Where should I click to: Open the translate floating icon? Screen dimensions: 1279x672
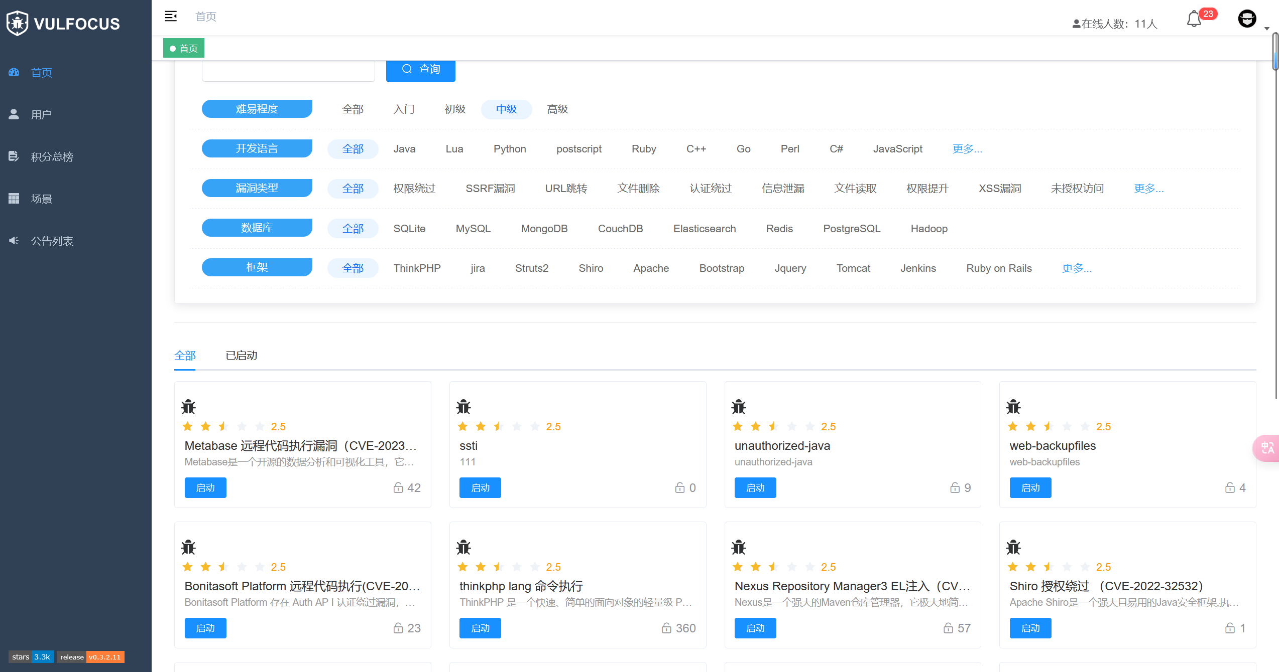click(x=1267, y=447)
